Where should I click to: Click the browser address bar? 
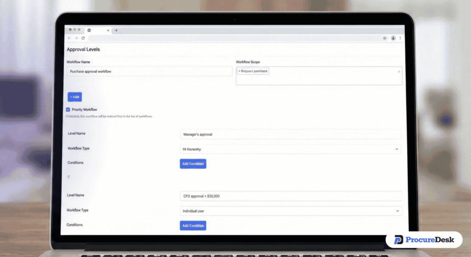coord(234,38)
